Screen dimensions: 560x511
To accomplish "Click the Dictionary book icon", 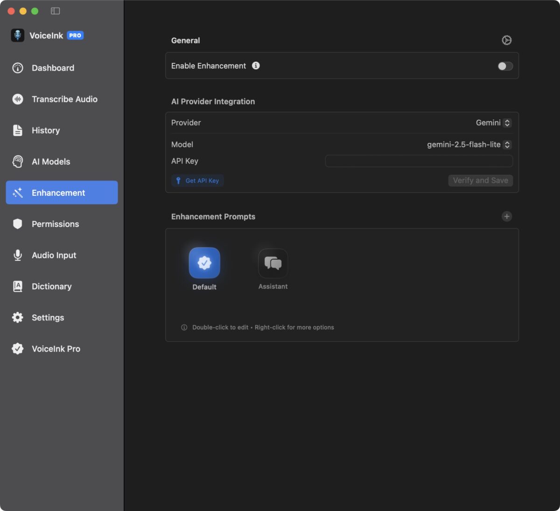I will (x=18, y=287).
